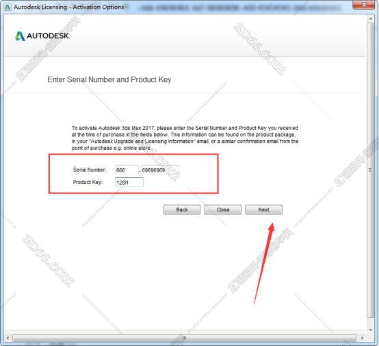Click the activation instructions paragraph
Image resolution: width=379 pixels, height=346 pixels.
point(185,138)
